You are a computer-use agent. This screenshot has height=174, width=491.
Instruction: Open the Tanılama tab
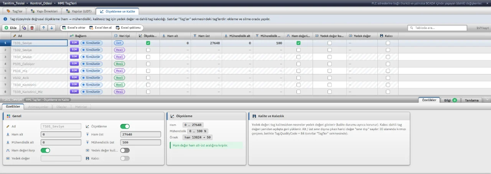tap(472, 100)
